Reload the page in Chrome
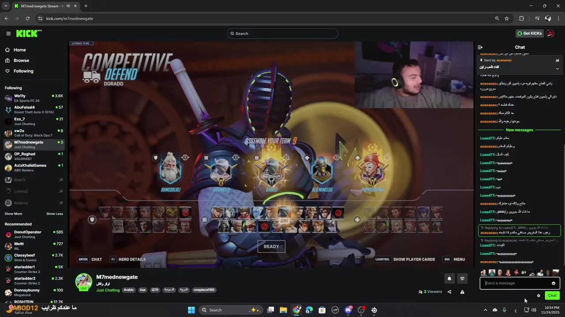 tap(27, 18)
